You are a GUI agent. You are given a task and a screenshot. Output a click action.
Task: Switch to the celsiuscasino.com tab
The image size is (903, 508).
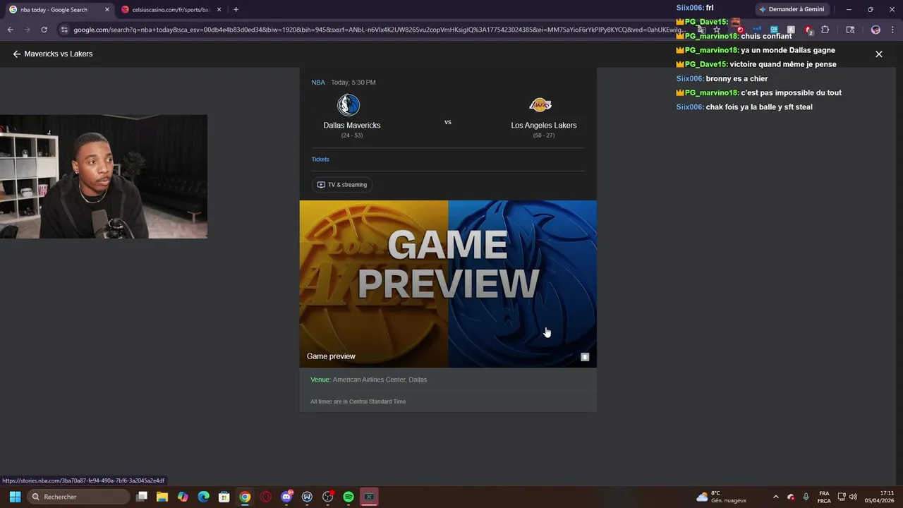click(171, 10)
